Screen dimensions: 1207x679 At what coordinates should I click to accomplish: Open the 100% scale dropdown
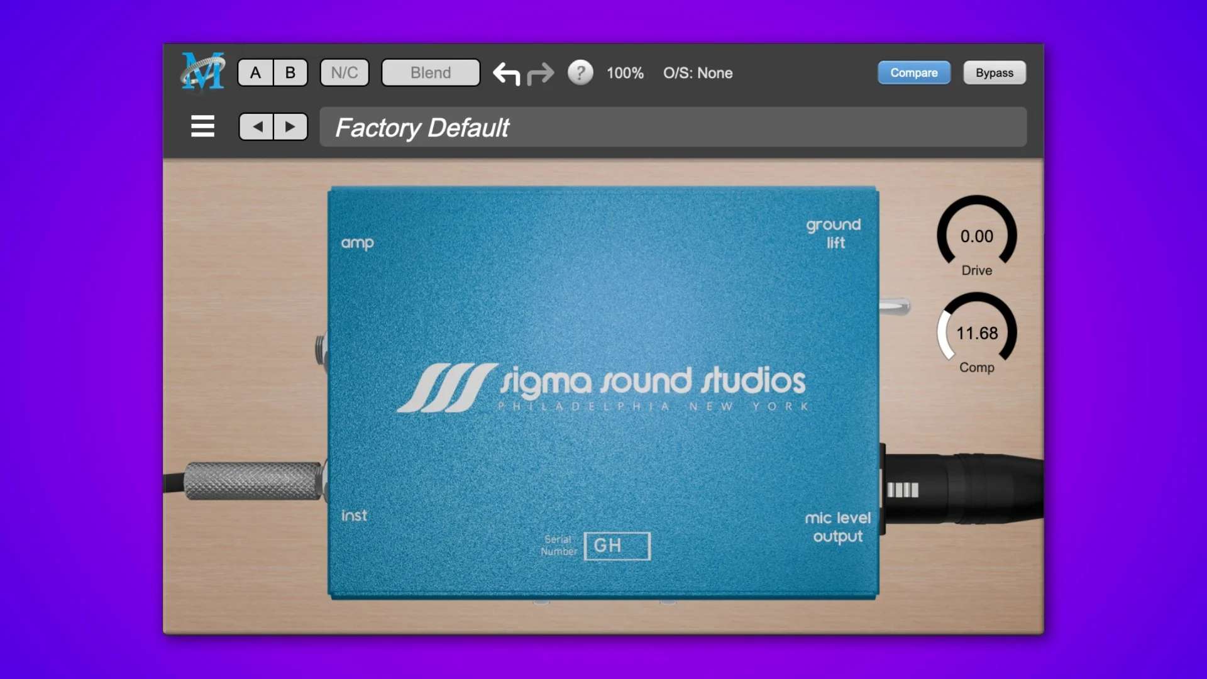[x=624, y=73]
